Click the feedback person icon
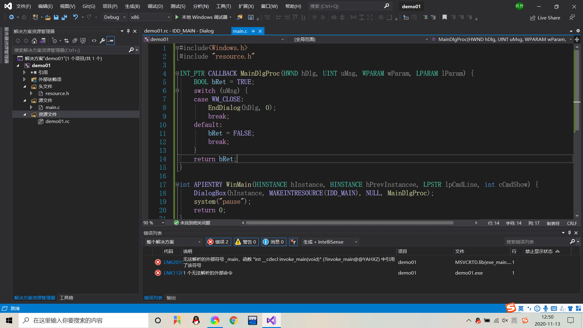The height and width of the screenshot is (328, 583). tap(572, 18)
